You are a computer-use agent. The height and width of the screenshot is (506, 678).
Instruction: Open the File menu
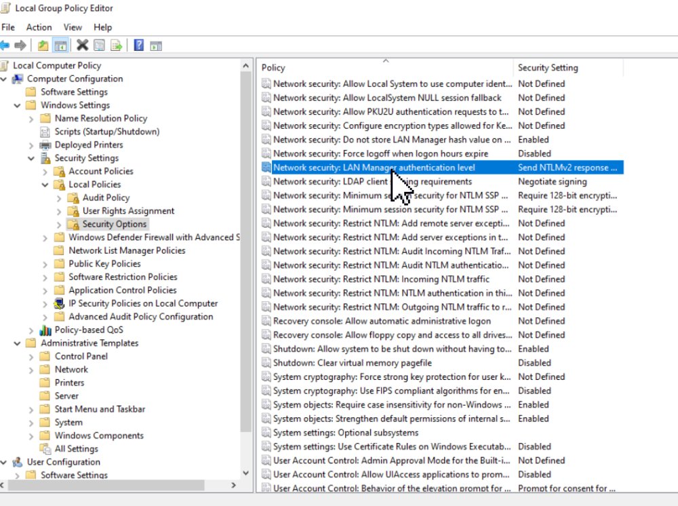[x=7, y=27]
